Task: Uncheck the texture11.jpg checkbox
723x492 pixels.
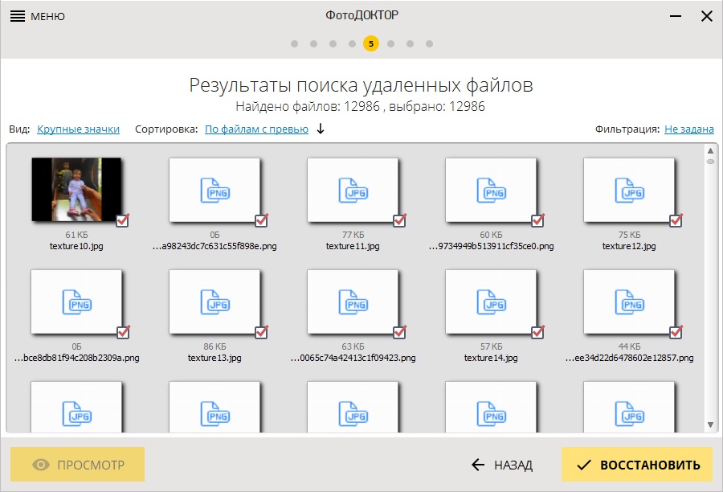Action: pos(400,221)
